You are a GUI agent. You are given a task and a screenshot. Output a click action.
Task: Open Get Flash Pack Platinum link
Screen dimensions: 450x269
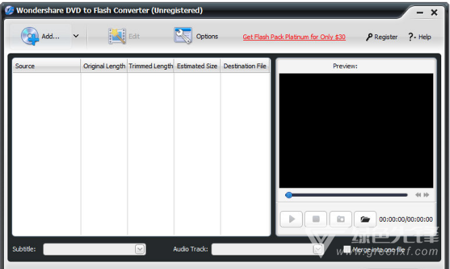[x=294, y=37]
